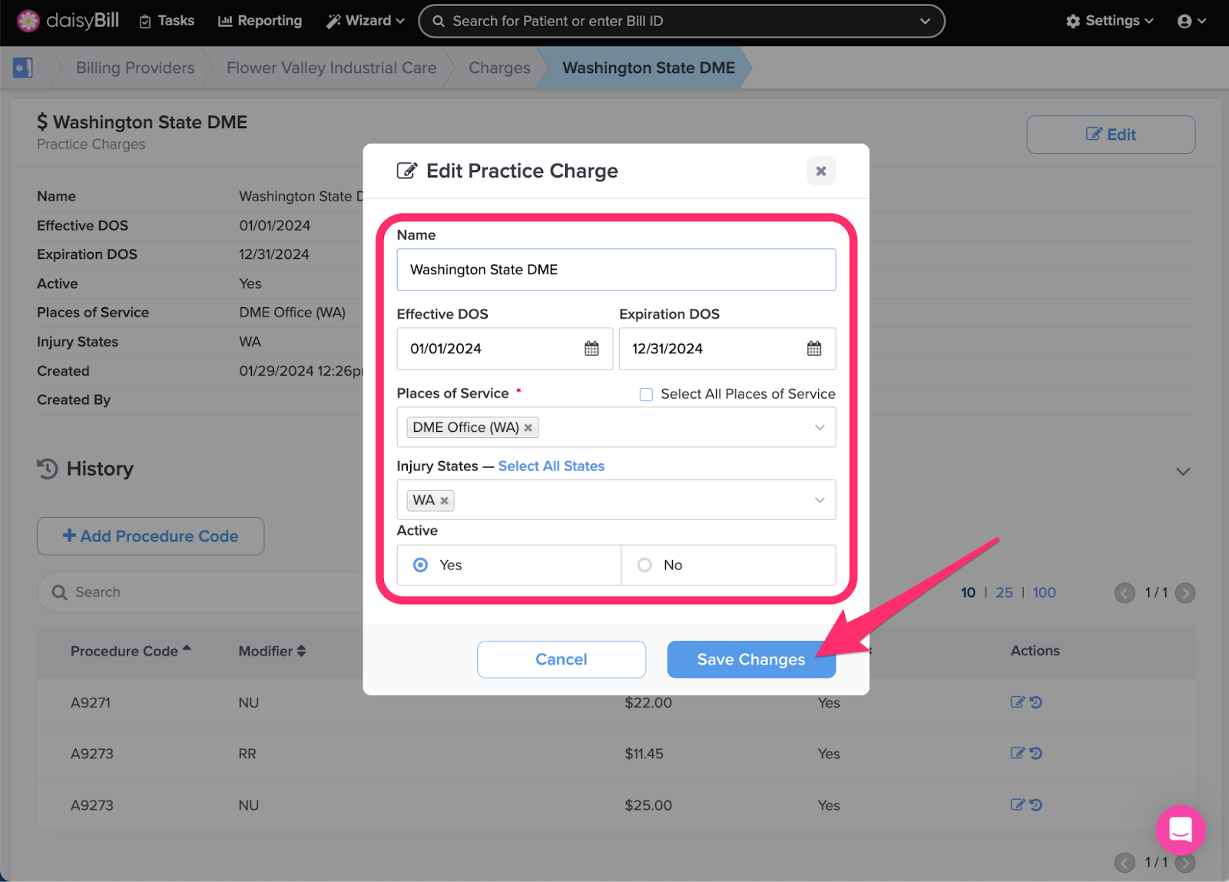
Task: Sort by the Modifier column
Action: point(272,651)
